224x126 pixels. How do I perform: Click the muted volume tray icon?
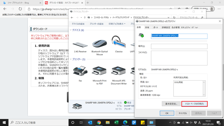pyautogui.click(x=191, y=123)
